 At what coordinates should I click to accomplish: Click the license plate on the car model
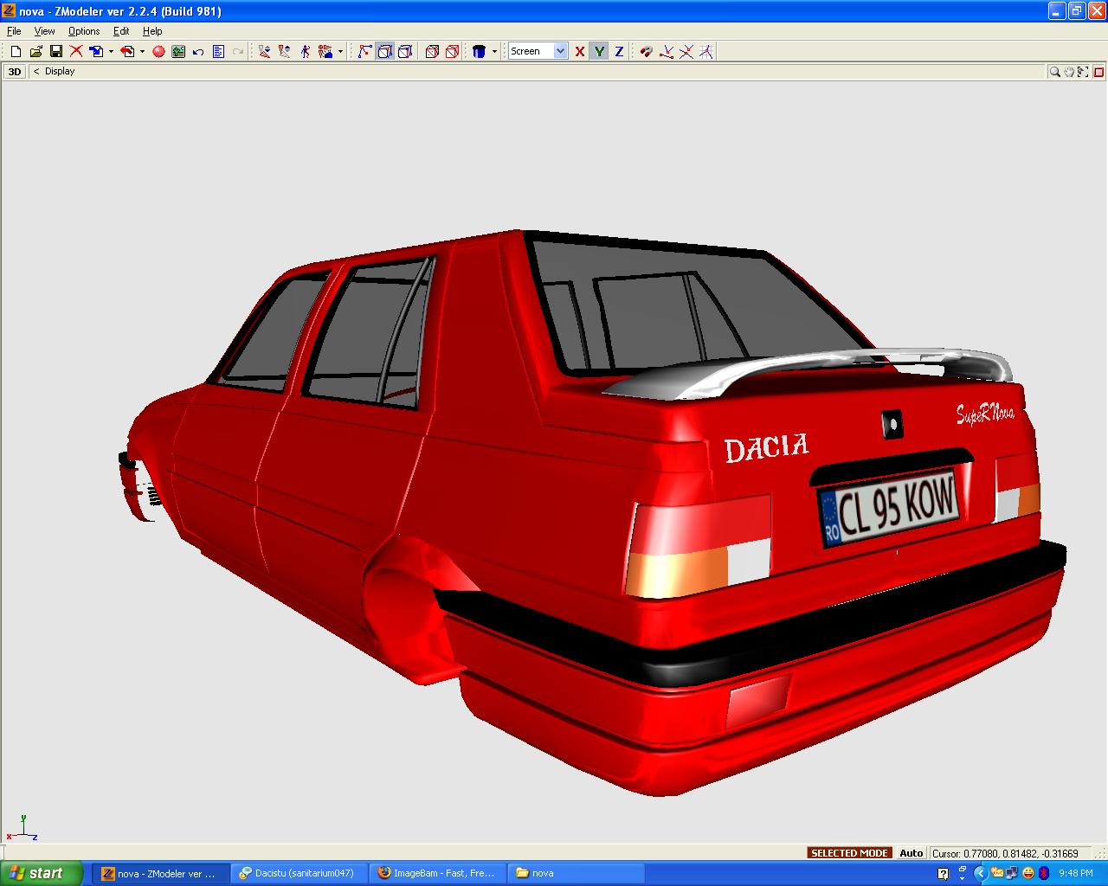889,508
